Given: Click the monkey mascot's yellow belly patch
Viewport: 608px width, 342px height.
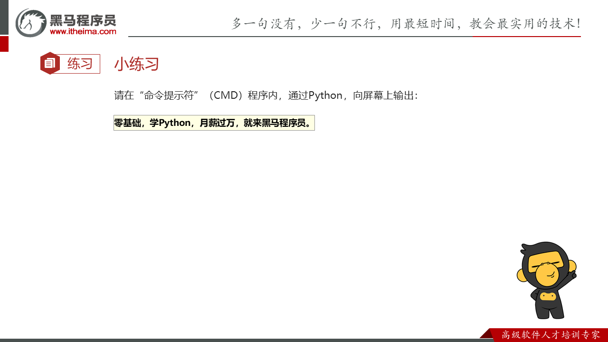Looking at the screenshot, I should [548, 296].
